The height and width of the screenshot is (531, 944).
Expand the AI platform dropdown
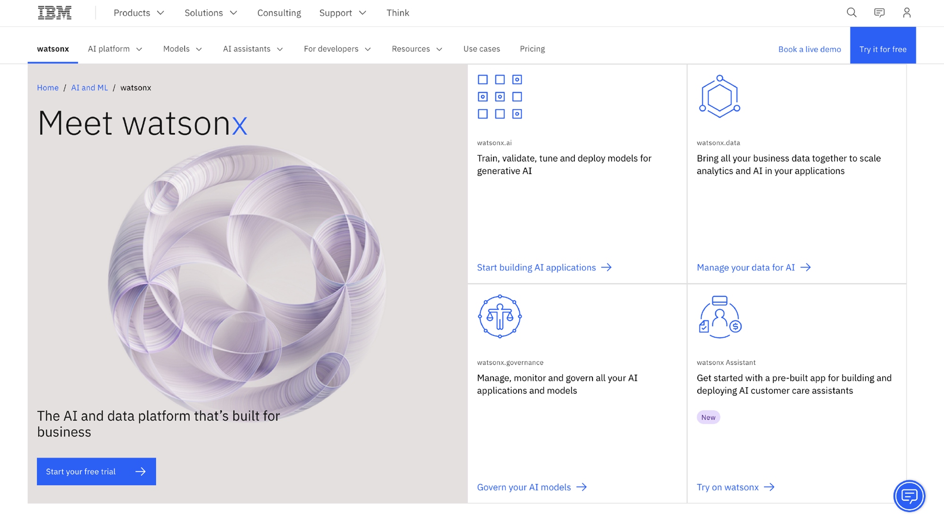[115, 49]
